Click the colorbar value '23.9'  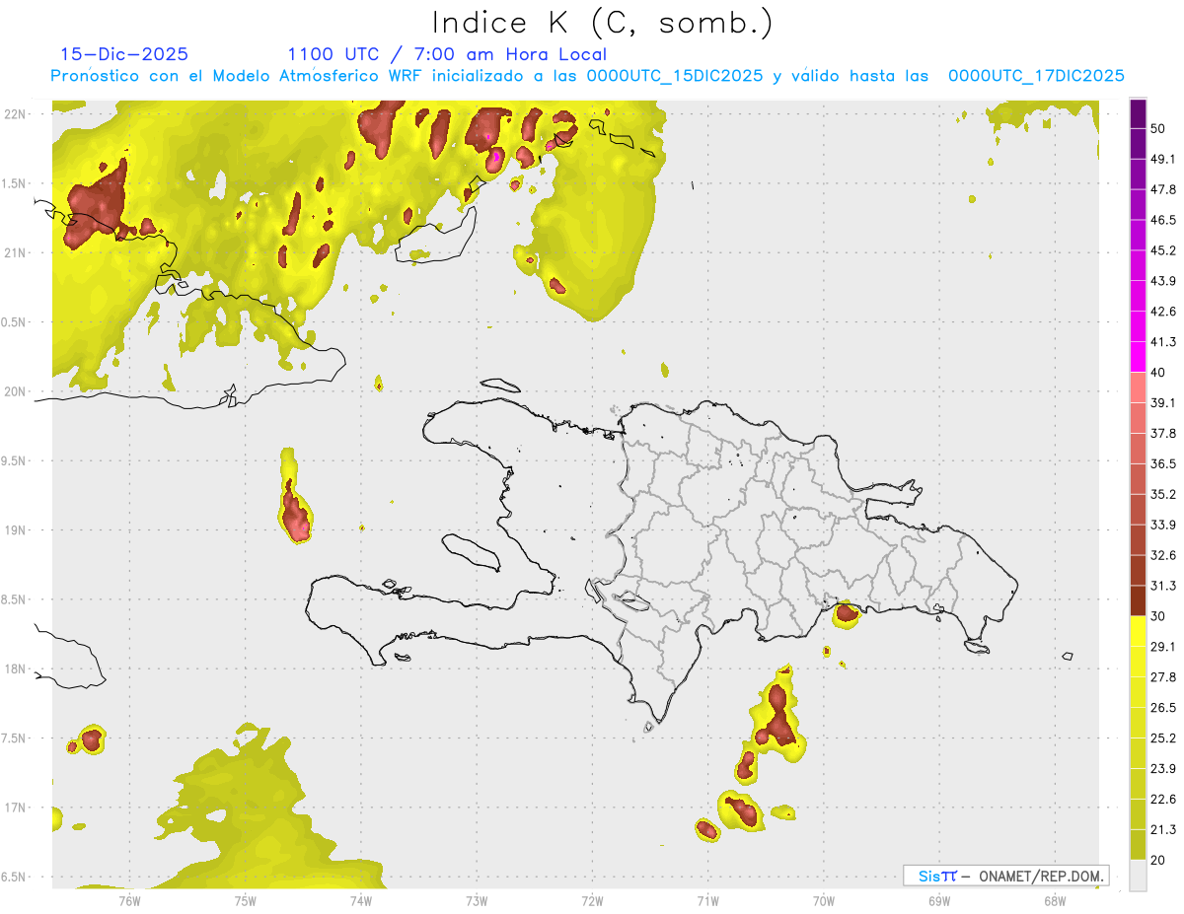[x=1162, y=768]
